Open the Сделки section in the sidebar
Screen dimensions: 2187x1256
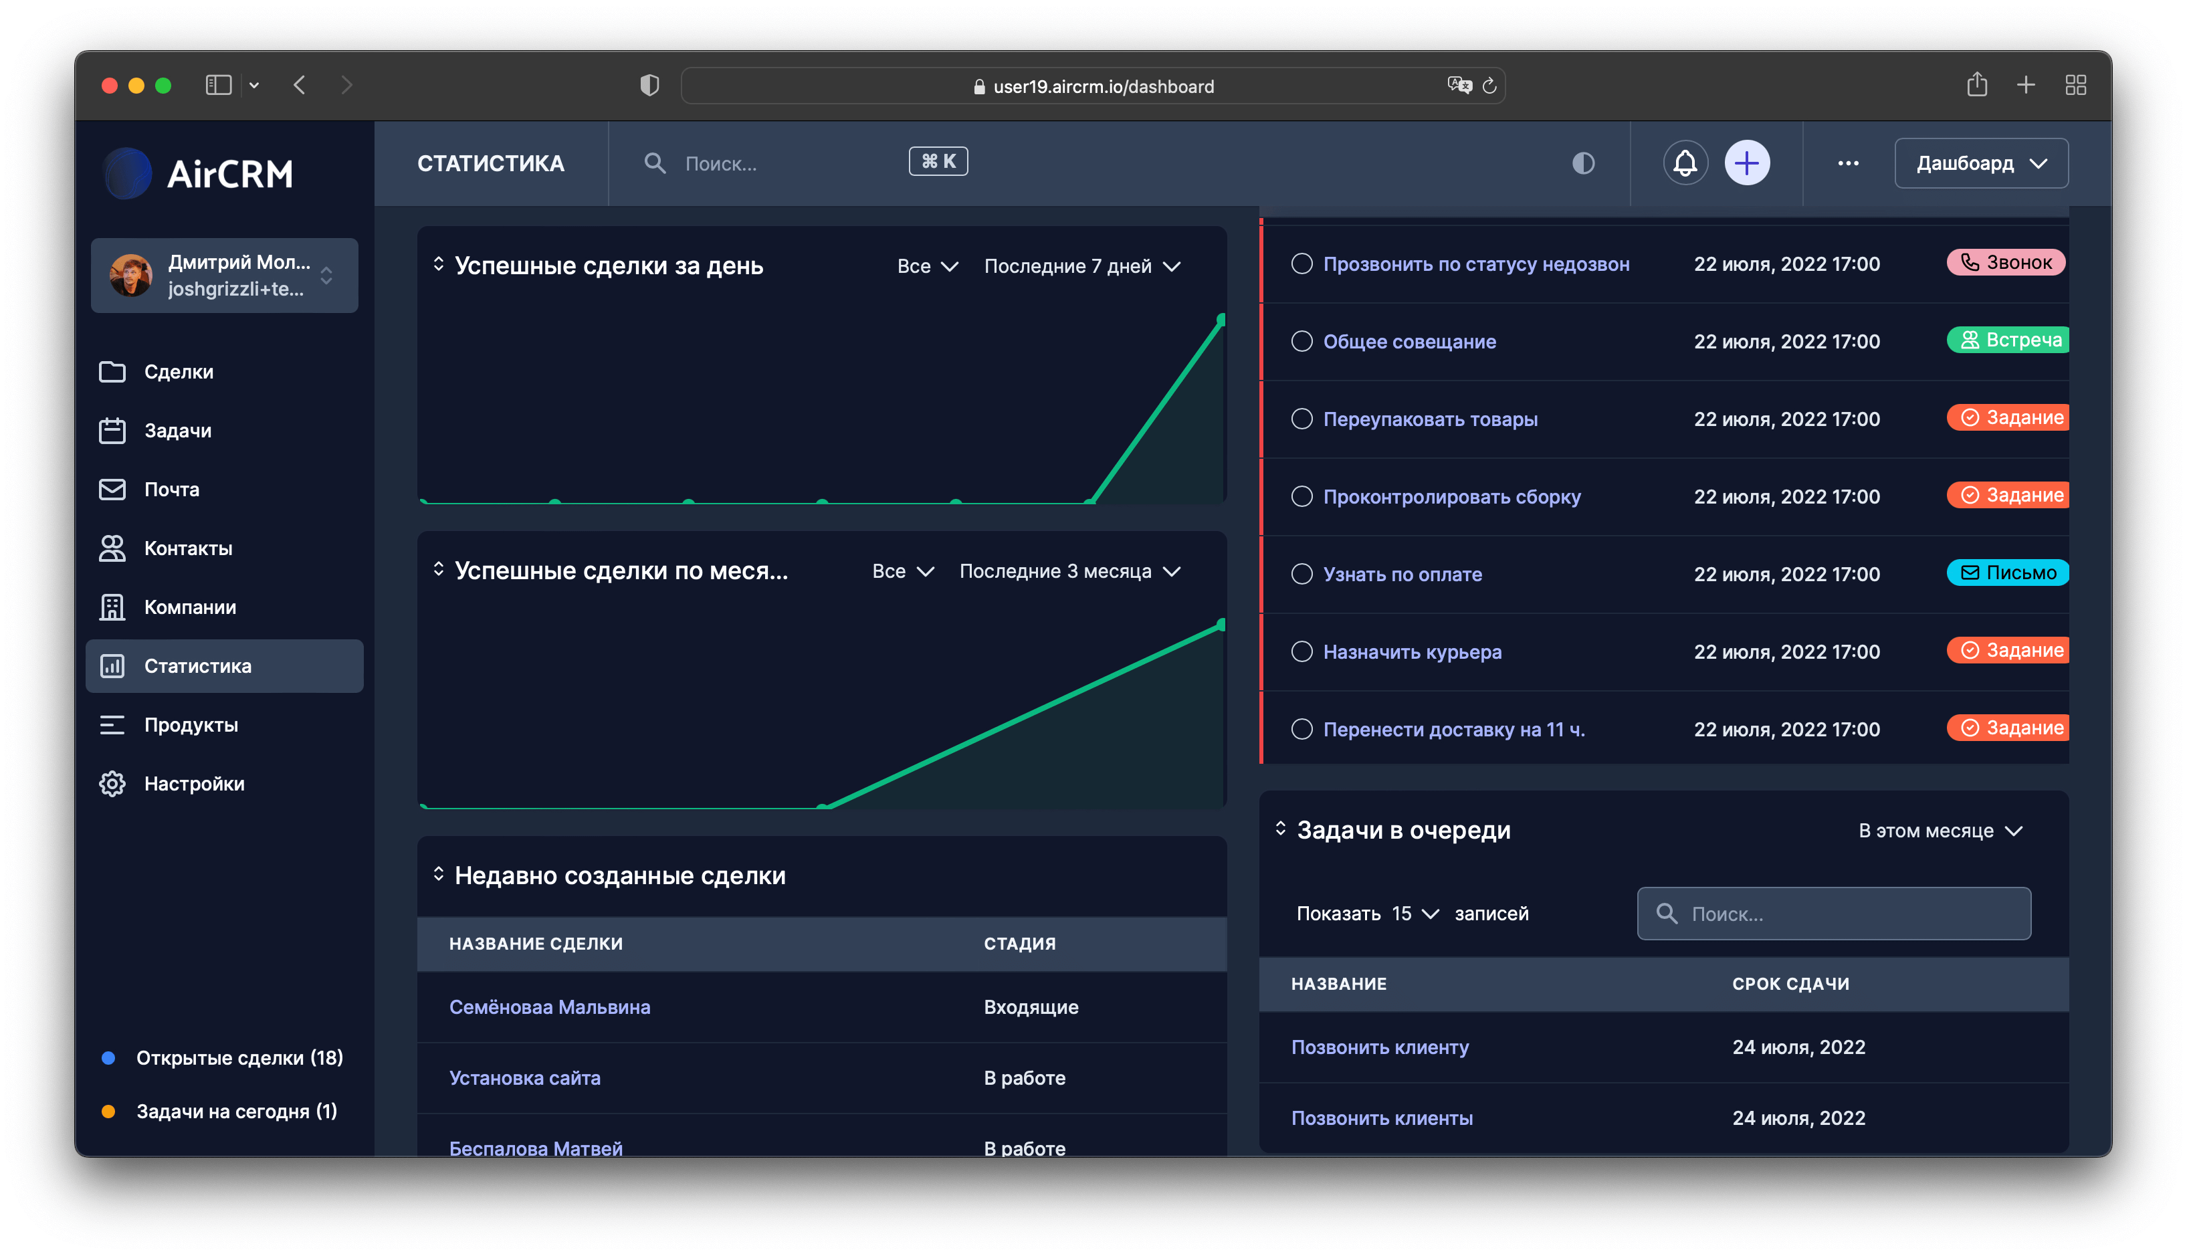click(178, 371)
